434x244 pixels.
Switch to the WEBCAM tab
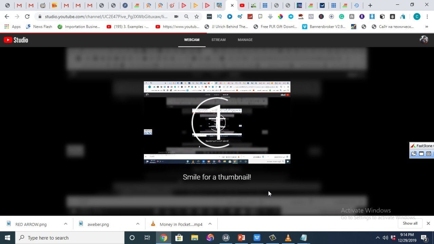click(192, 40)
